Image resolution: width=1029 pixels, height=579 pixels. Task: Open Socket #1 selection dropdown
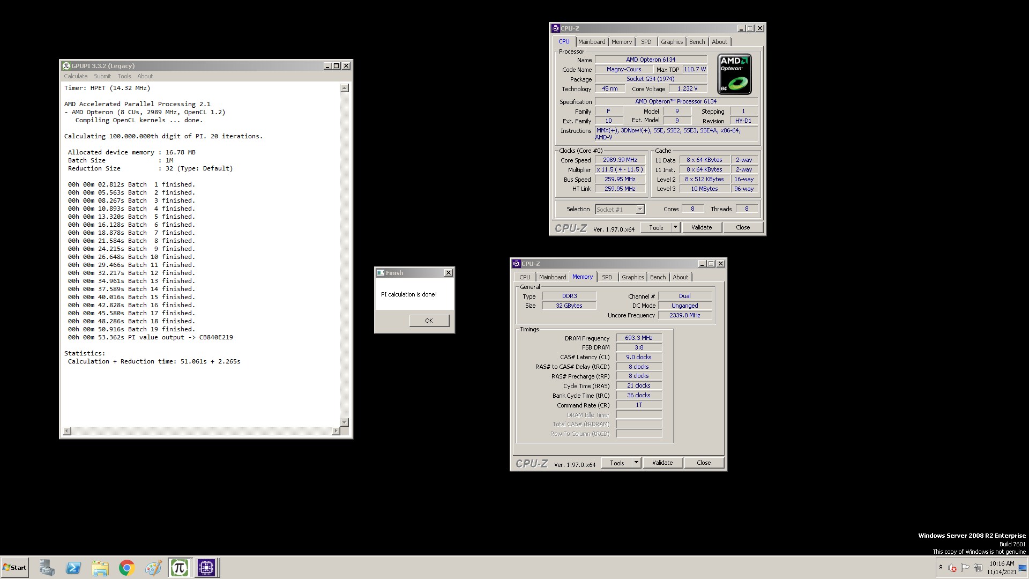(620, 210)
